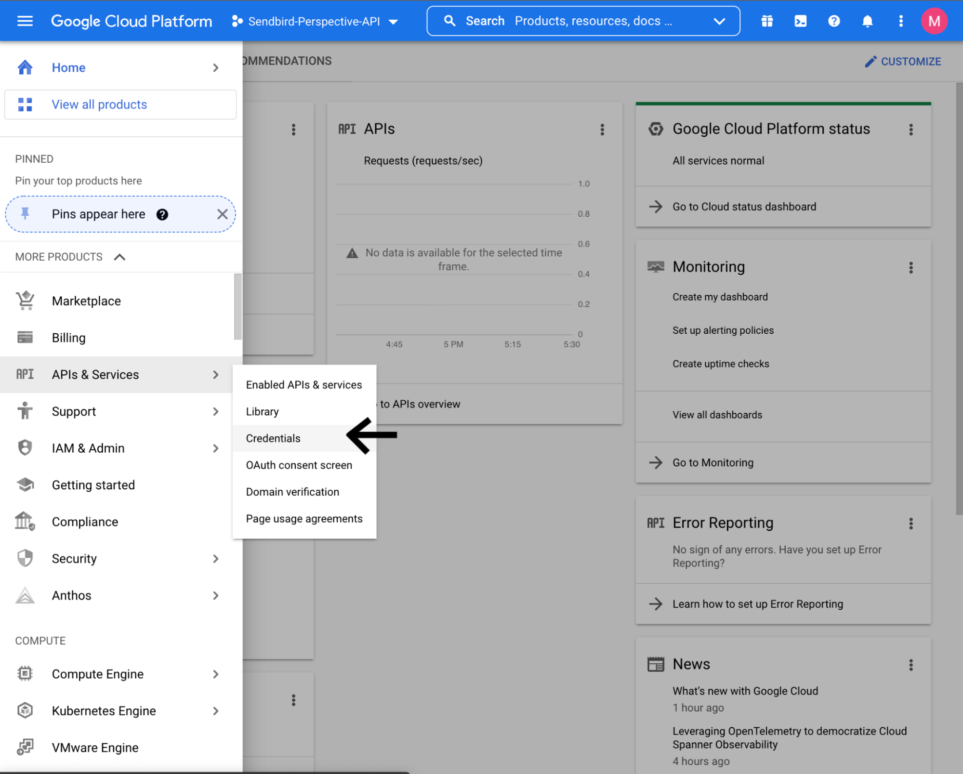This screenshot has width=963, height=774.
Task: Open View all dashboards link
Action: coord(717,415)
